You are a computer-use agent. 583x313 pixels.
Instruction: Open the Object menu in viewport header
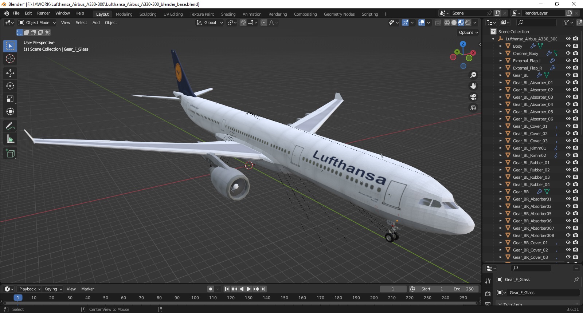point(111,23)
